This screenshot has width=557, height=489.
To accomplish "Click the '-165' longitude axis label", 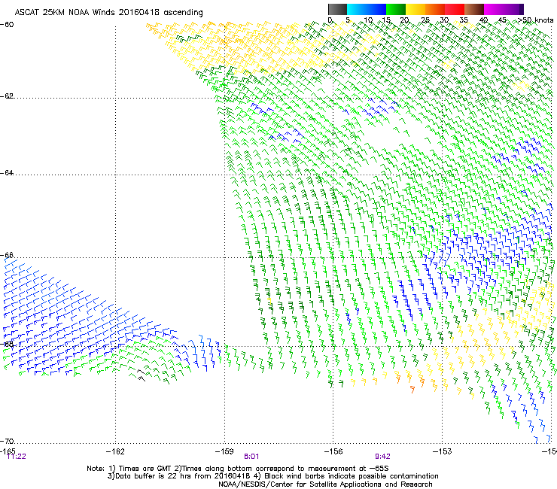I will pyautogui.click(x=8, y=451).
